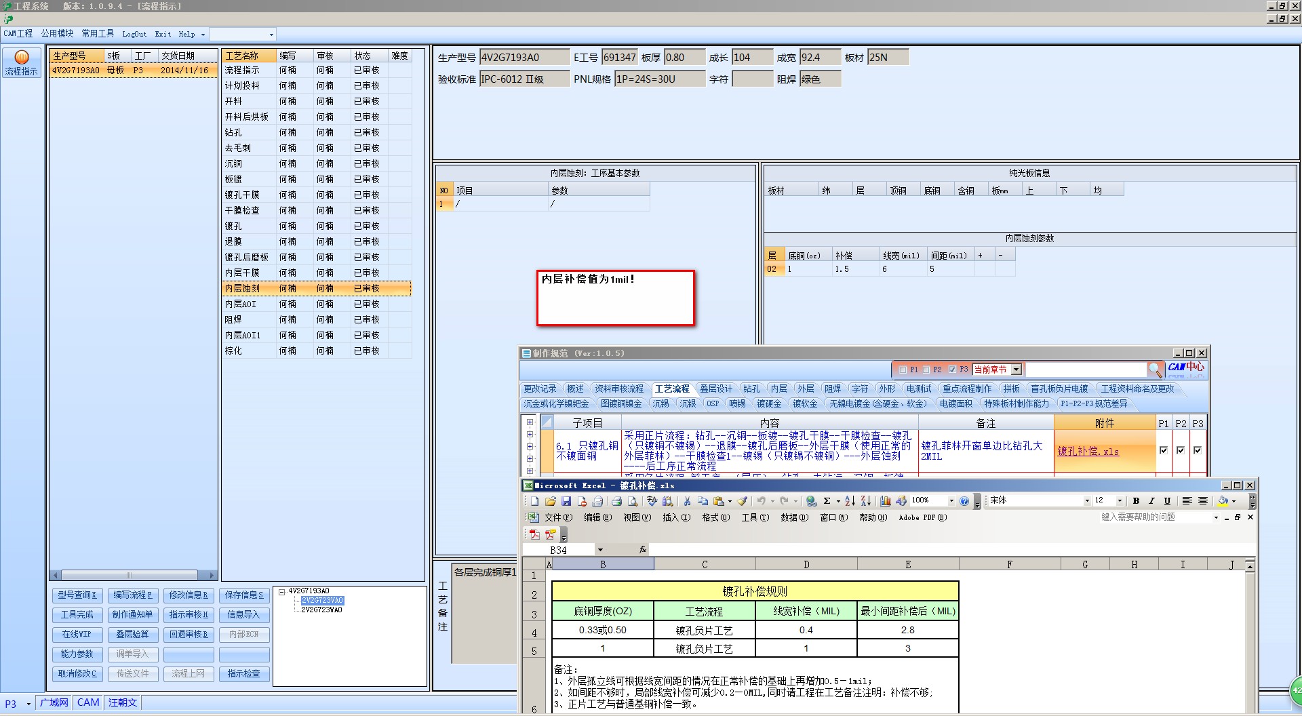Enable the P1 checkbox in search bar
The height and width of the screenshot is (716, 1302).
click(903, 370)
